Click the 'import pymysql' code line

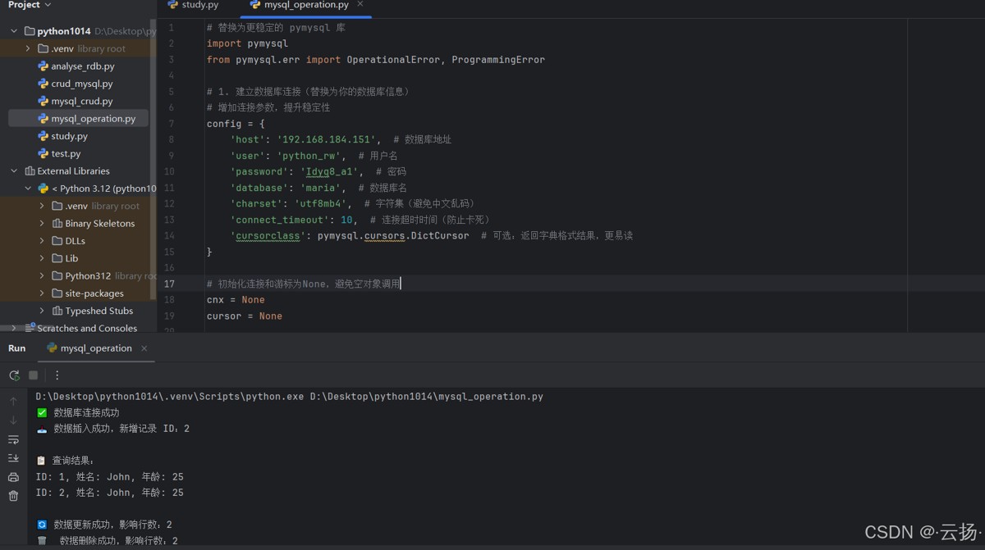[247, 43]
